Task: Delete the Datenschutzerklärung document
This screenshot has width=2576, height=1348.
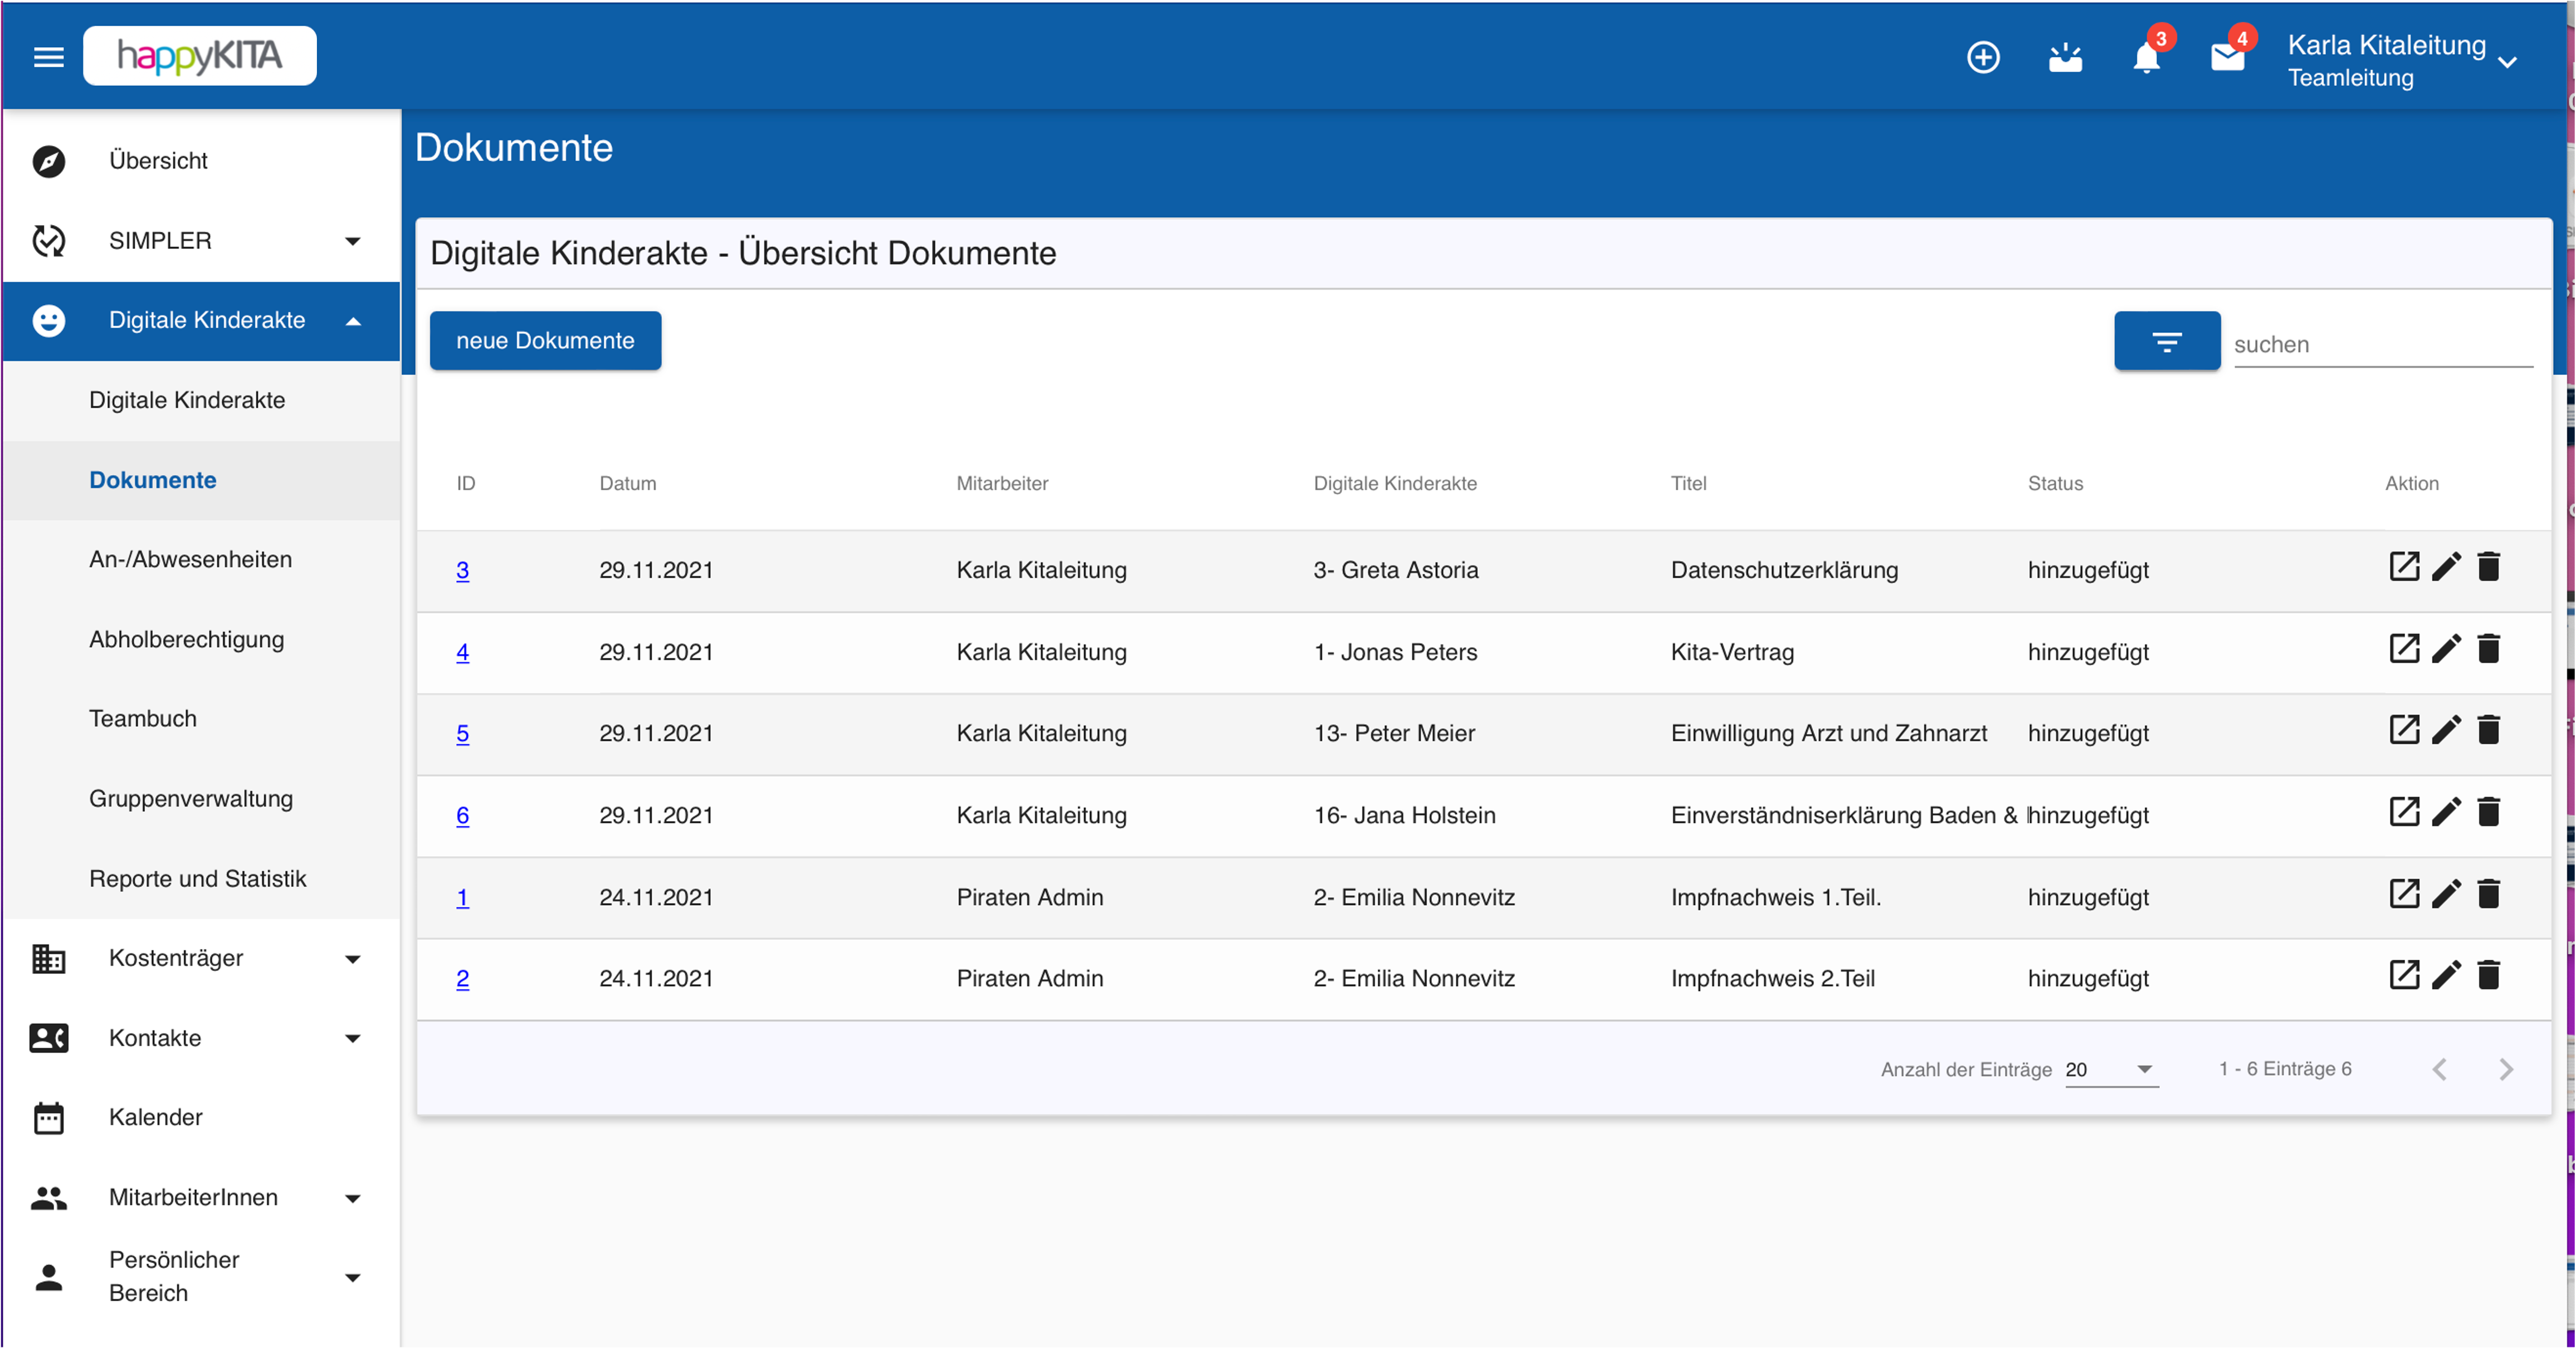Action: (2488, 567)
